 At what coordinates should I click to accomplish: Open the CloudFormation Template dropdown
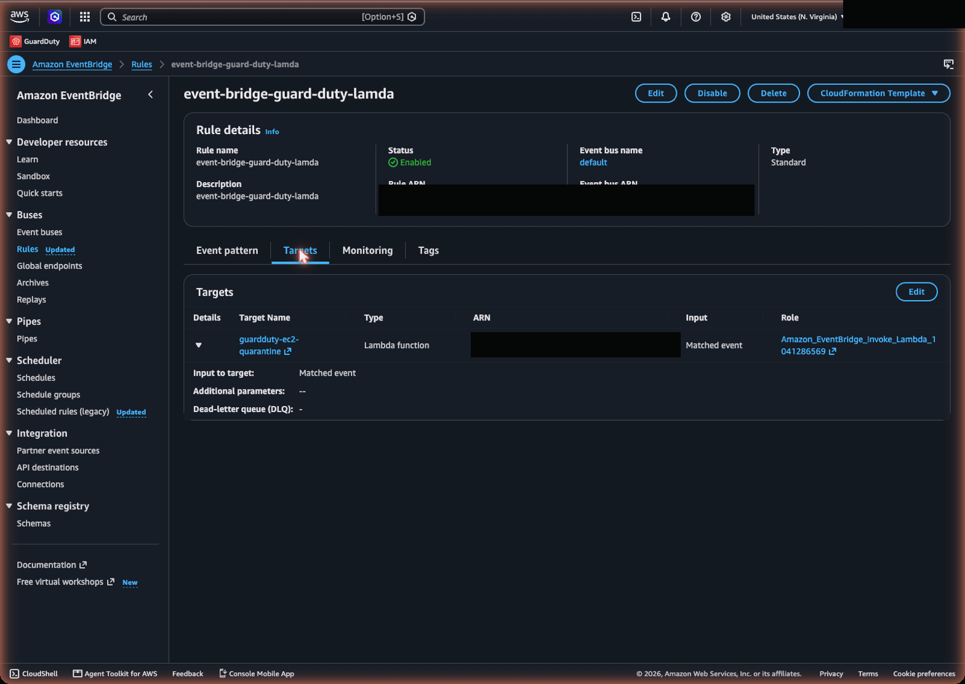[x=878, y=93]
